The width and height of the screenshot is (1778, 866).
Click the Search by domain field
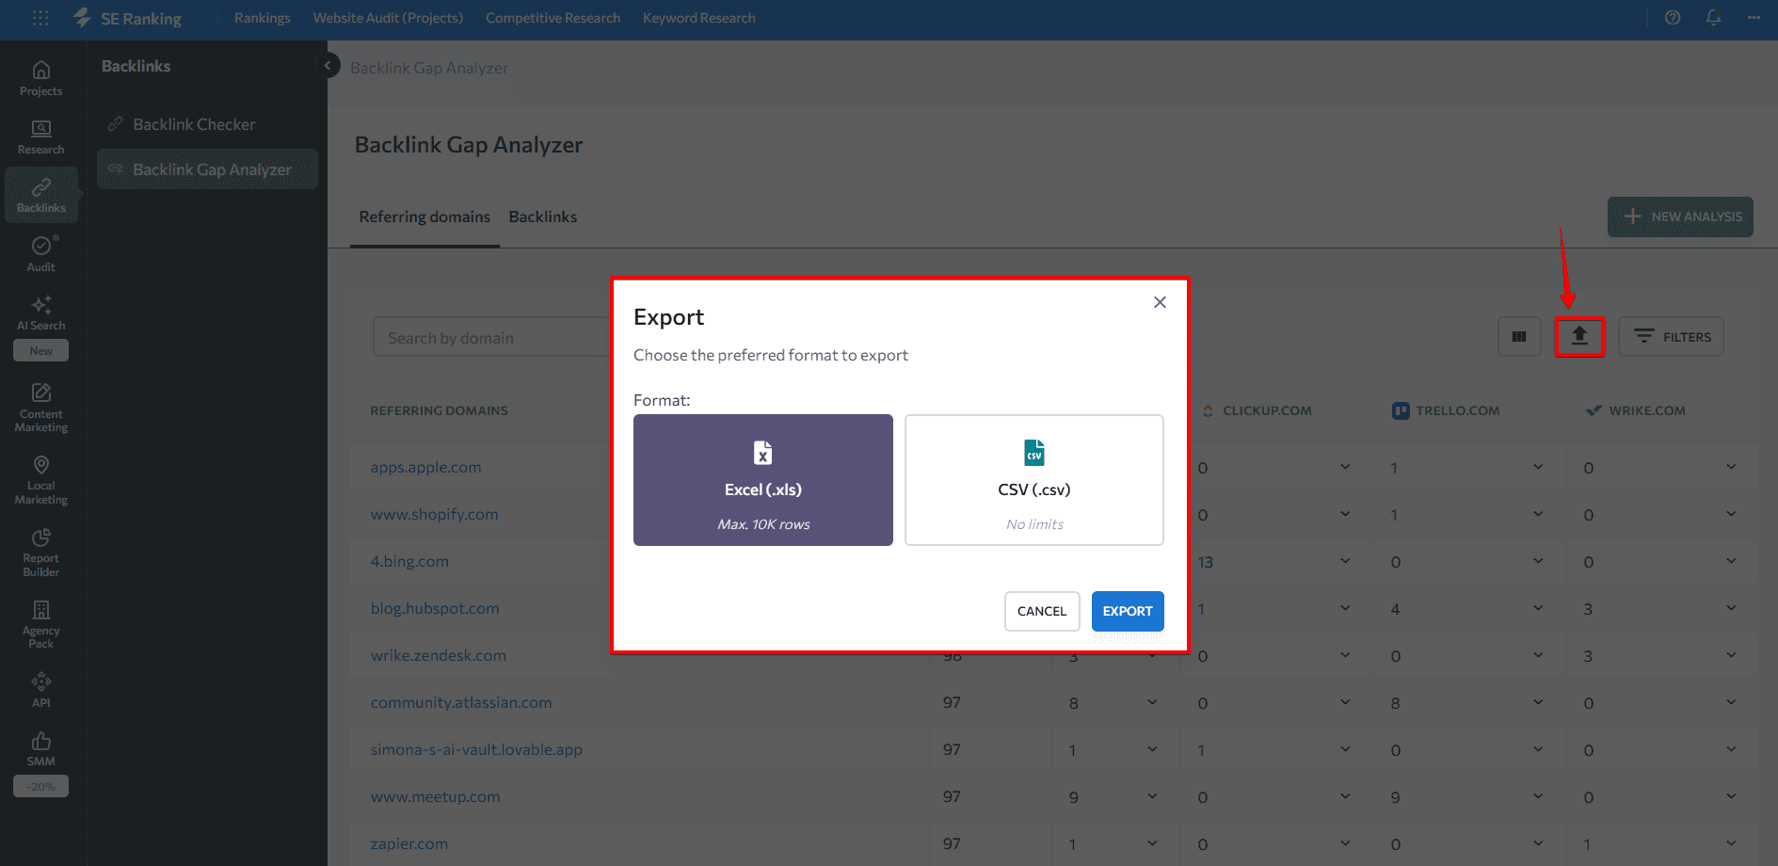492,337
